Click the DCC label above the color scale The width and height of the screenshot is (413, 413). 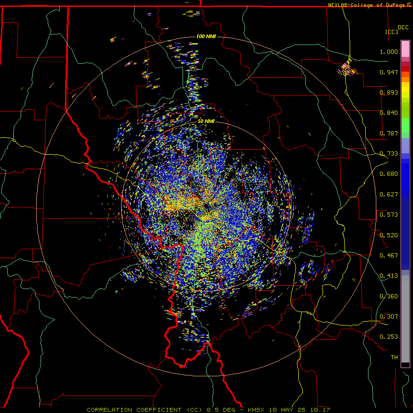pyautogui.click(x=403, y=28)
